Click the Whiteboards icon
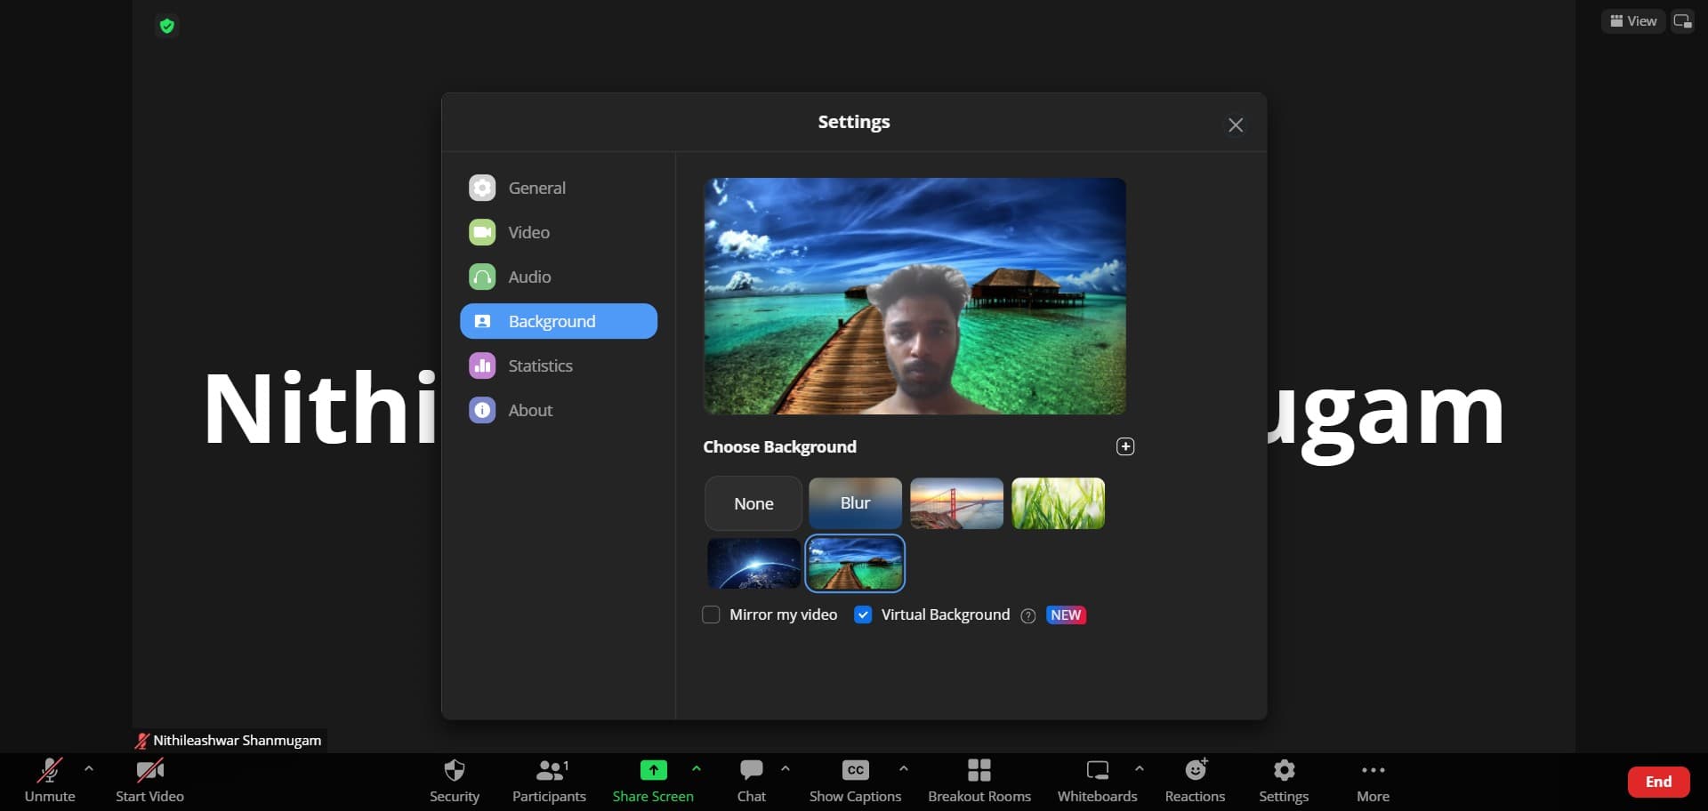Viewport: 1708px width, 811px height. click(1097, 769)
